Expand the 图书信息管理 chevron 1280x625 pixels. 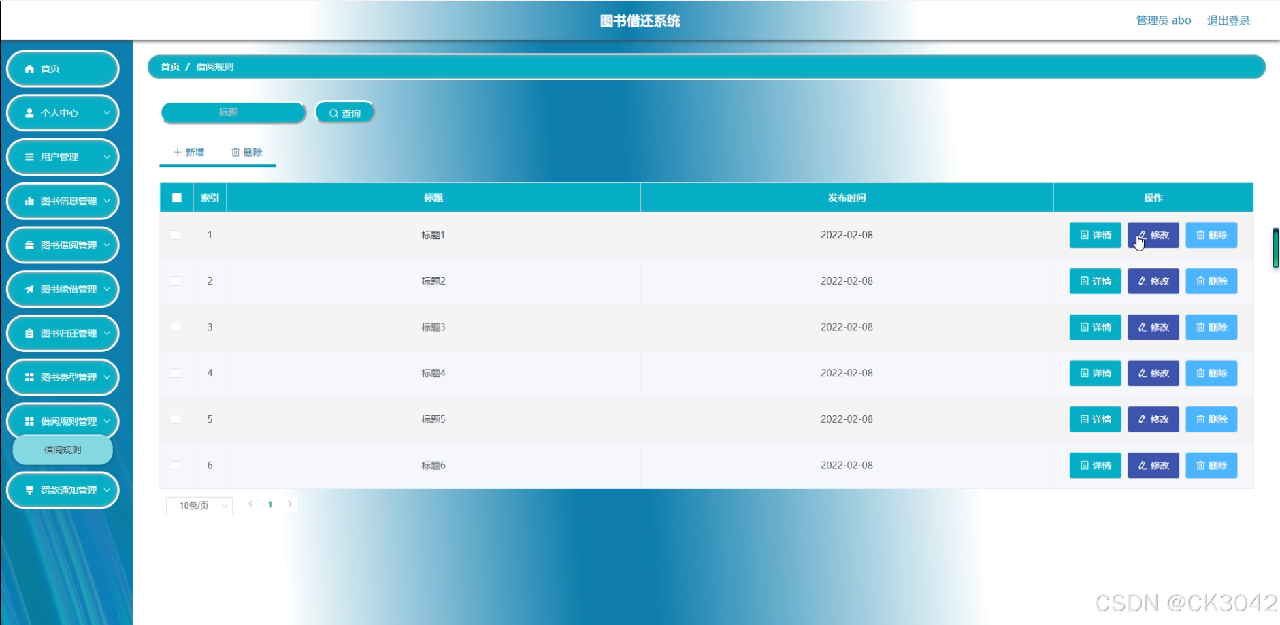[107, 201]
